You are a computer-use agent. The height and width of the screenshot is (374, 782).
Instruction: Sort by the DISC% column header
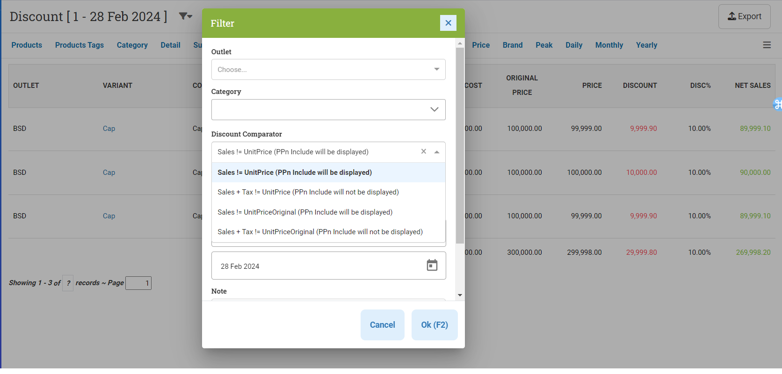[x=701, y=86]
